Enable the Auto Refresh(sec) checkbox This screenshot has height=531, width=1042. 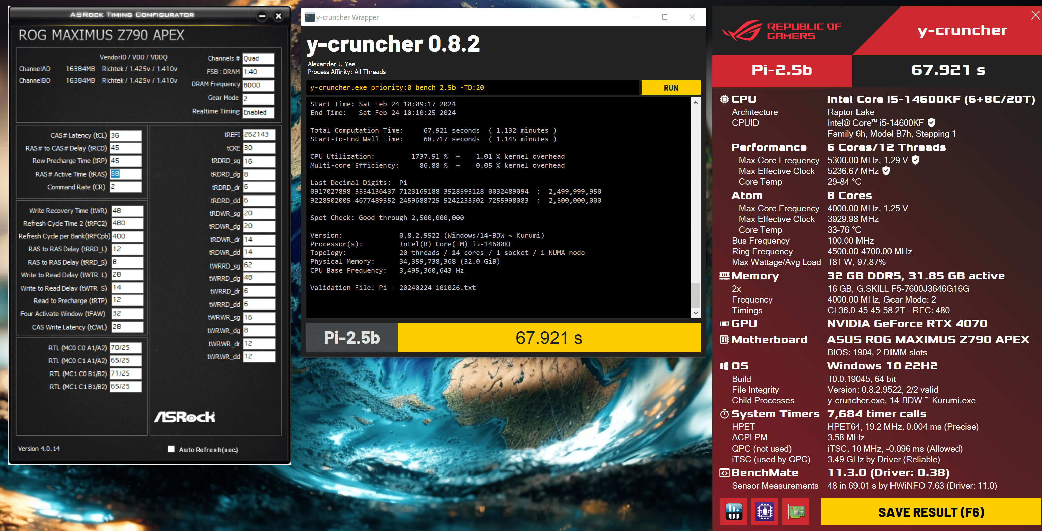(171, 449)
